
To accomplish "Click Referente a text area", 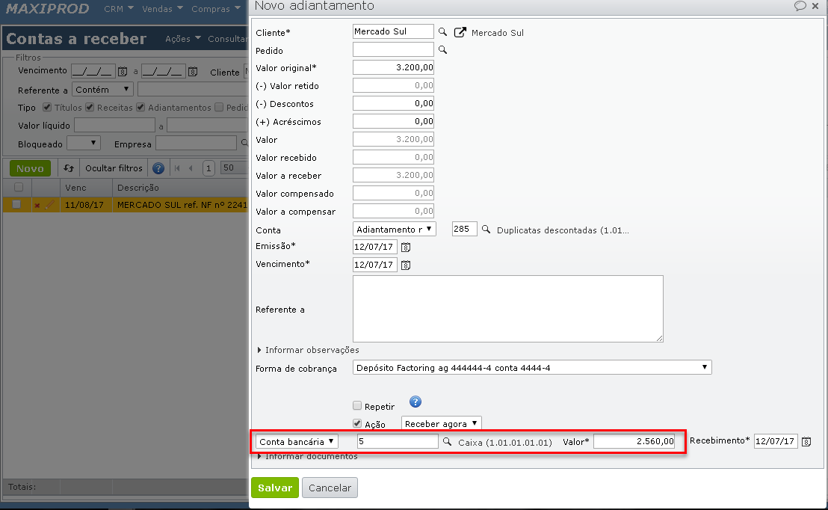I will [x=508, y=309].
